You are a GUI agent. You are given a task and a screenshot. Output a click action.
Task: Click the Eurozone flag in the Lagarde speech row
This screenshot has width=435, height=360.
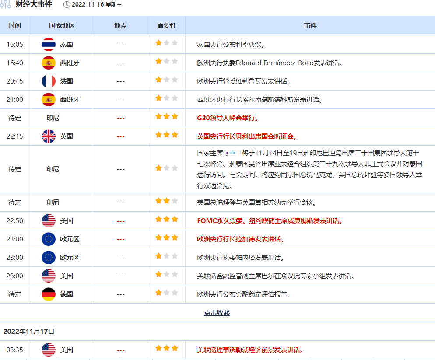[49, 239]
